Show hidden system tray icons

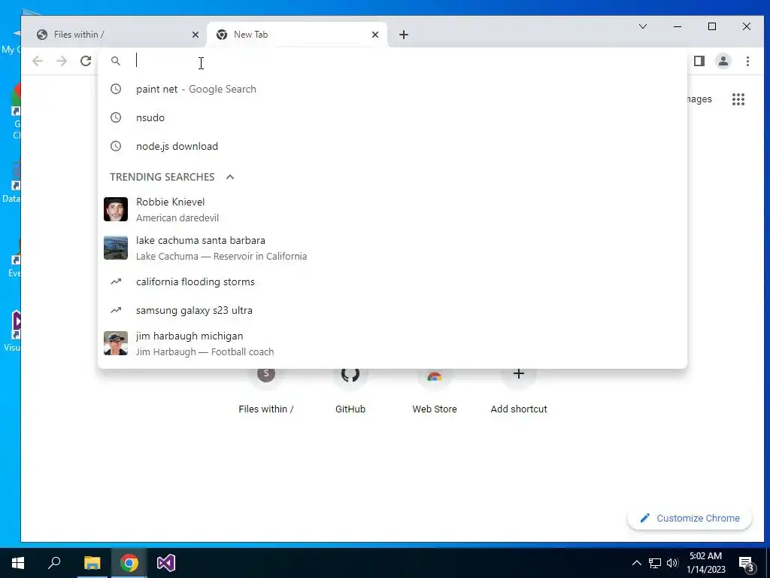[x=636, y=563]
